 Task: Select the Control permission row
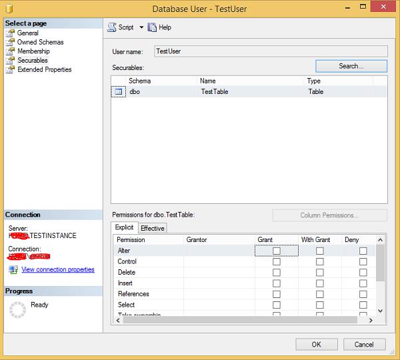[245, 261]
